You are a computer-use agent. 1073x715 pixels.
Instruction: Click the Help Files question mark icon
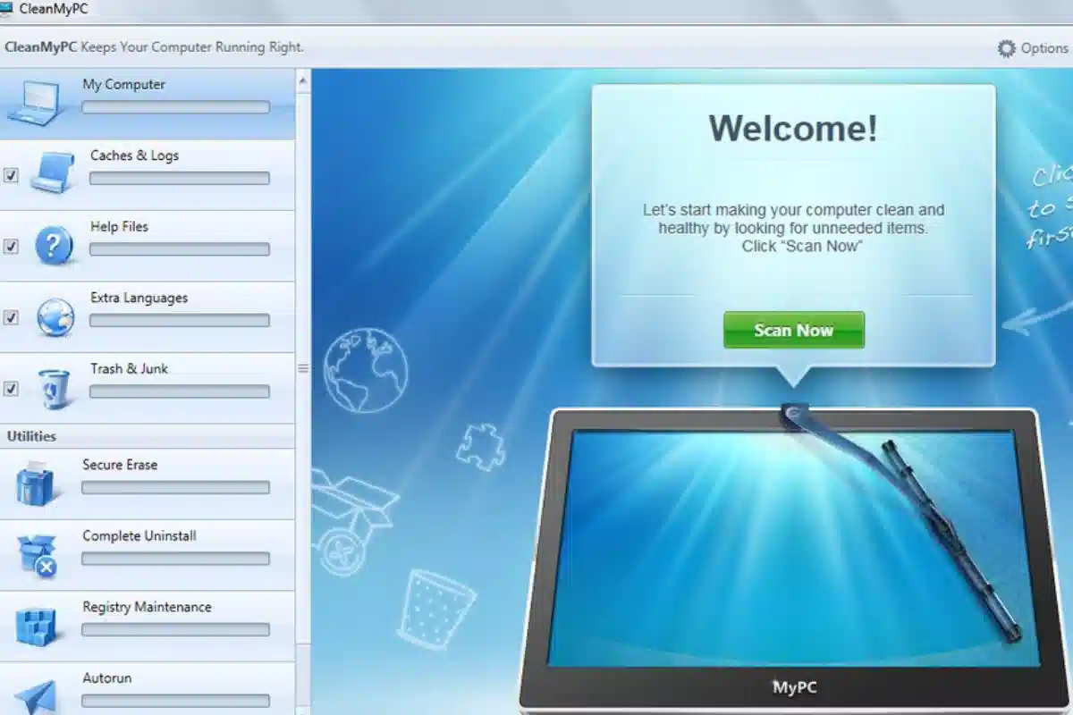(x=55, y=244)
